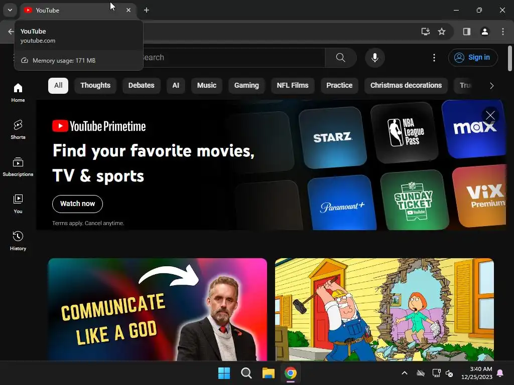
Task: Click the NBA League Pass tile
Action: [x=405, y=132]
